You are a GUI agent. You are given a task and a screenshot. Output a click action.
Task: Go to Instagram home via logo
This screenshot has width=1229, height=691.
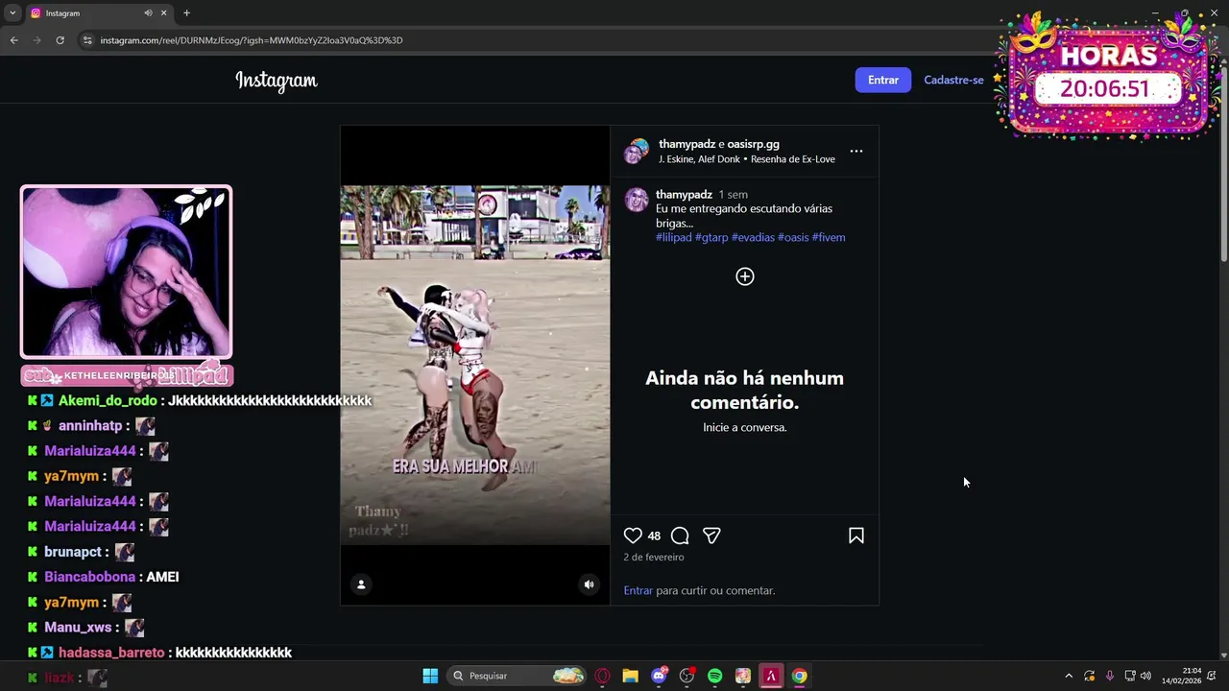click(x=277, y=81)
